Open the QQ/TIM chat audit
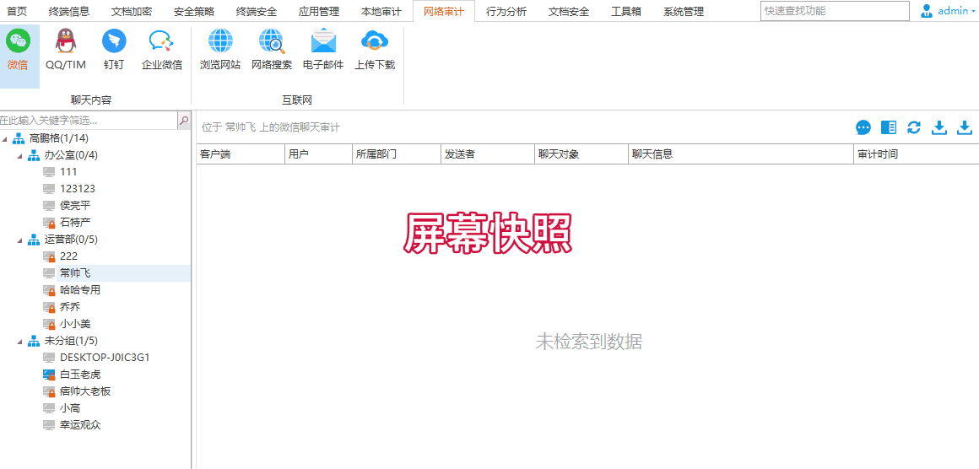 (65, 49)
